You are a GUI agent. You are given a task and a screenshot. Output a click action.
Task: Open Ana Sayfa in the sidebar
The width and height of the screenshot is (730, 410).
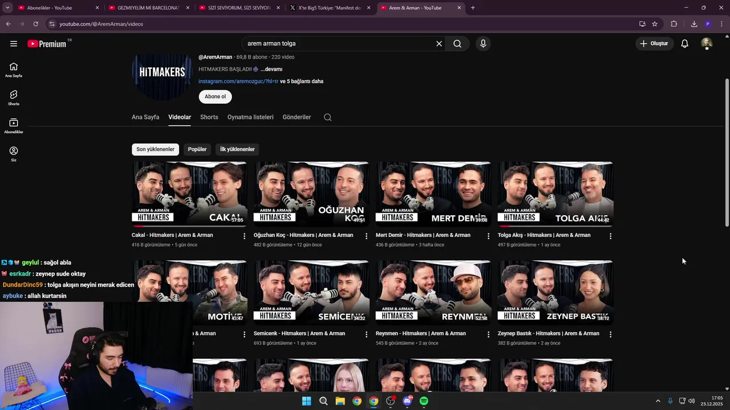point(14,70)
